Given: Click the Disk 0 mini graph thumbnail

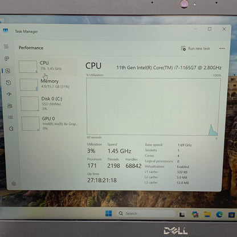Looking at the screenshot, I should [30, 104].
